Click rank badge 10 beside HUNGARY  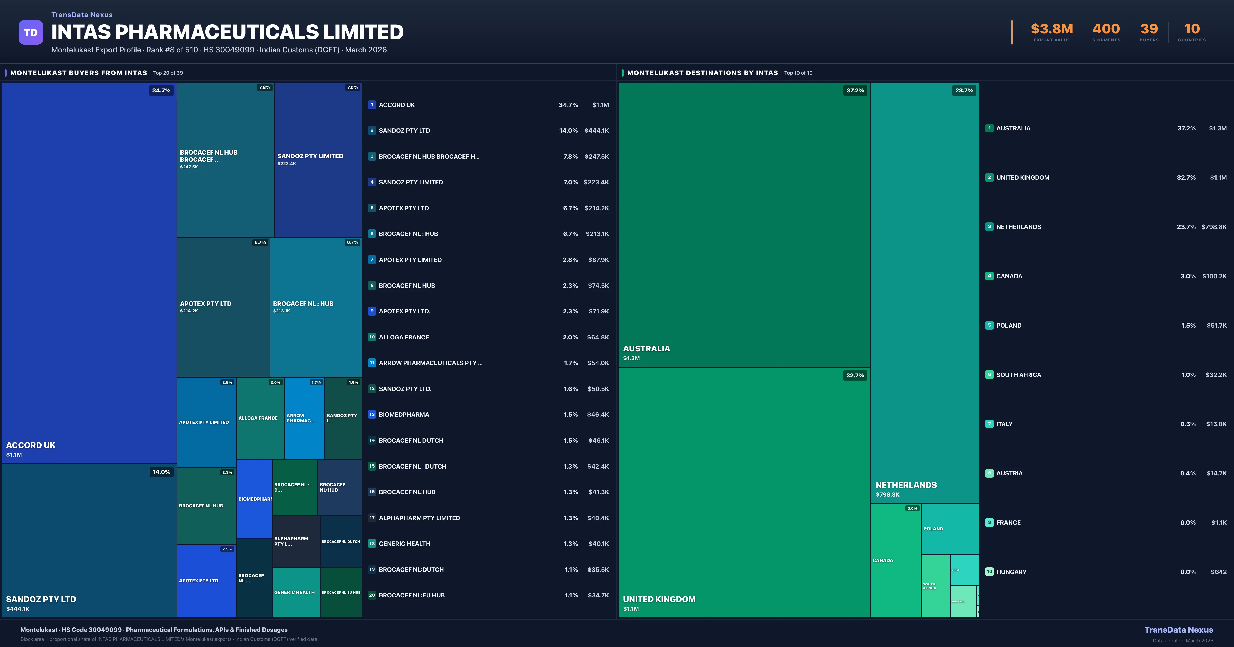(x=989, y=572)
